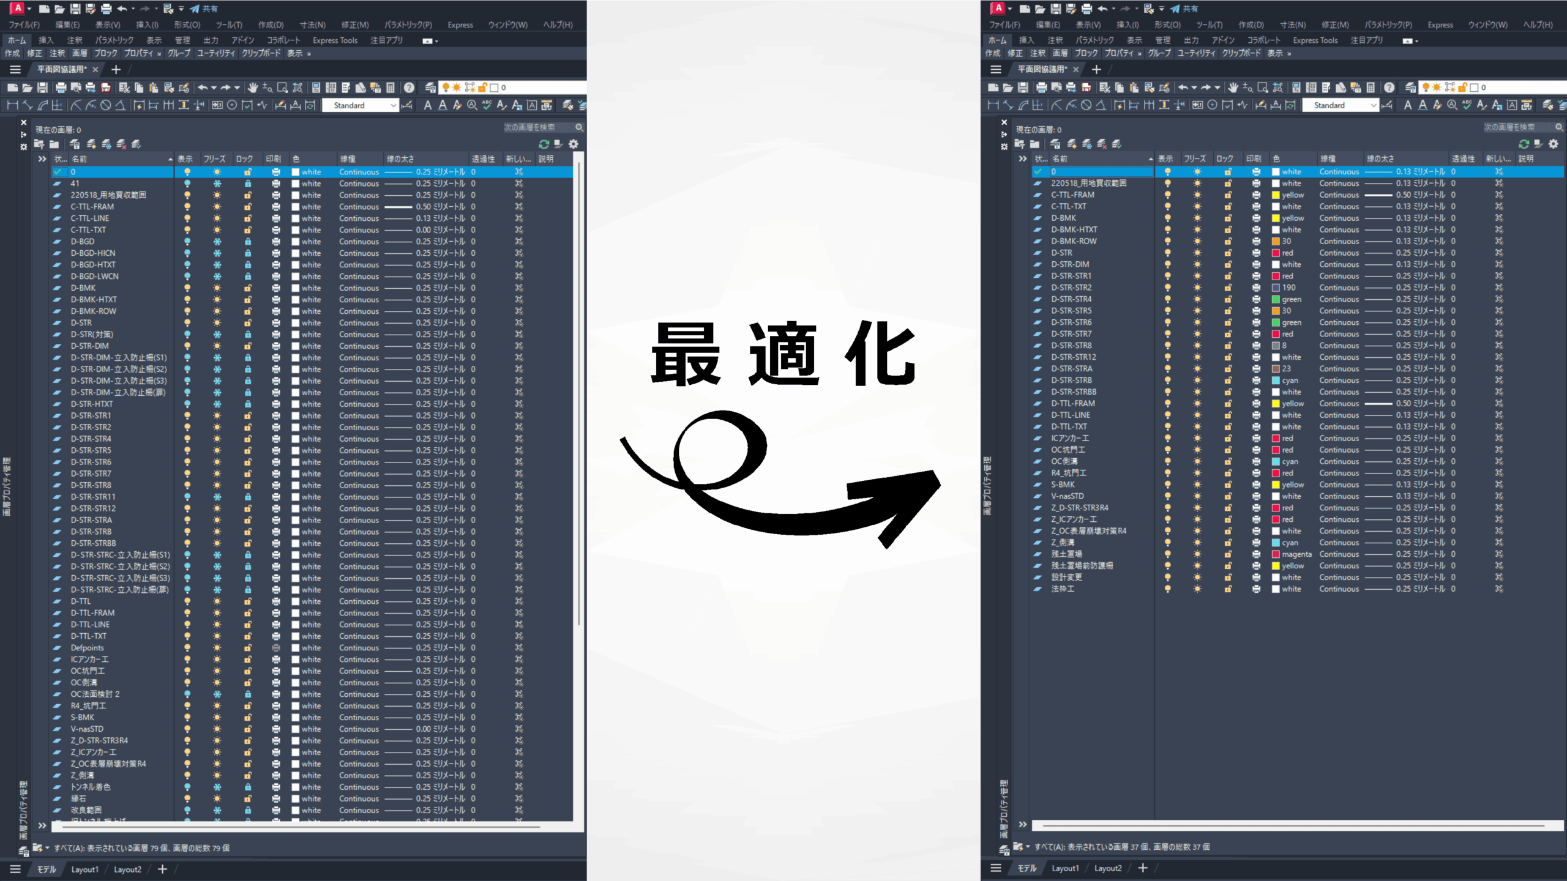Click Linear dimension tool in right toolbar
This screenshot has width=1567, height=881.
click(993, 105)
